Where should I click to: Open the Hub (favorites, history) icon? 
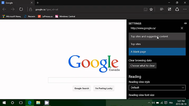point(162,9)
